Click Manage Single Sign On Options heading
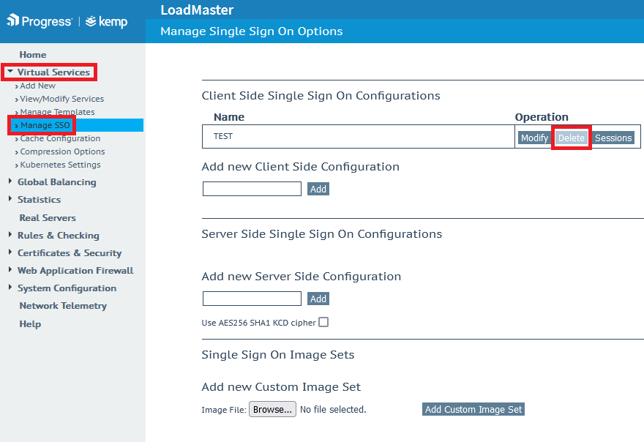The height and width of the screenshot is (442, 644). click(x=251, y=31)
